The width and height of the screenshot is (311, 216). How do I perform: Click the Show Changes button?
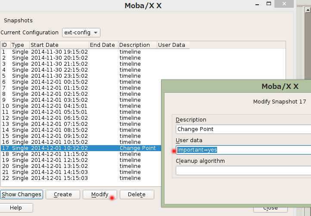[x=22, y=195]
